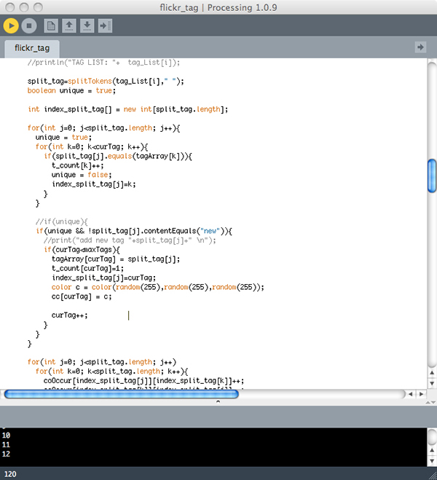This screenshot has width=437, height=480.
Task: Click console output line 10
Action: pyautogui.click(x=6, y=436)
